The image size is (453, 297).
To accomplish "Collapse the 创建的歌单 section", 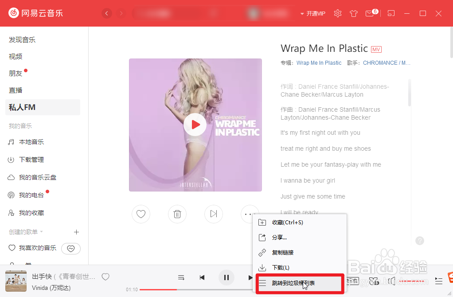I will pyautogui.click(x=26, y=232).
